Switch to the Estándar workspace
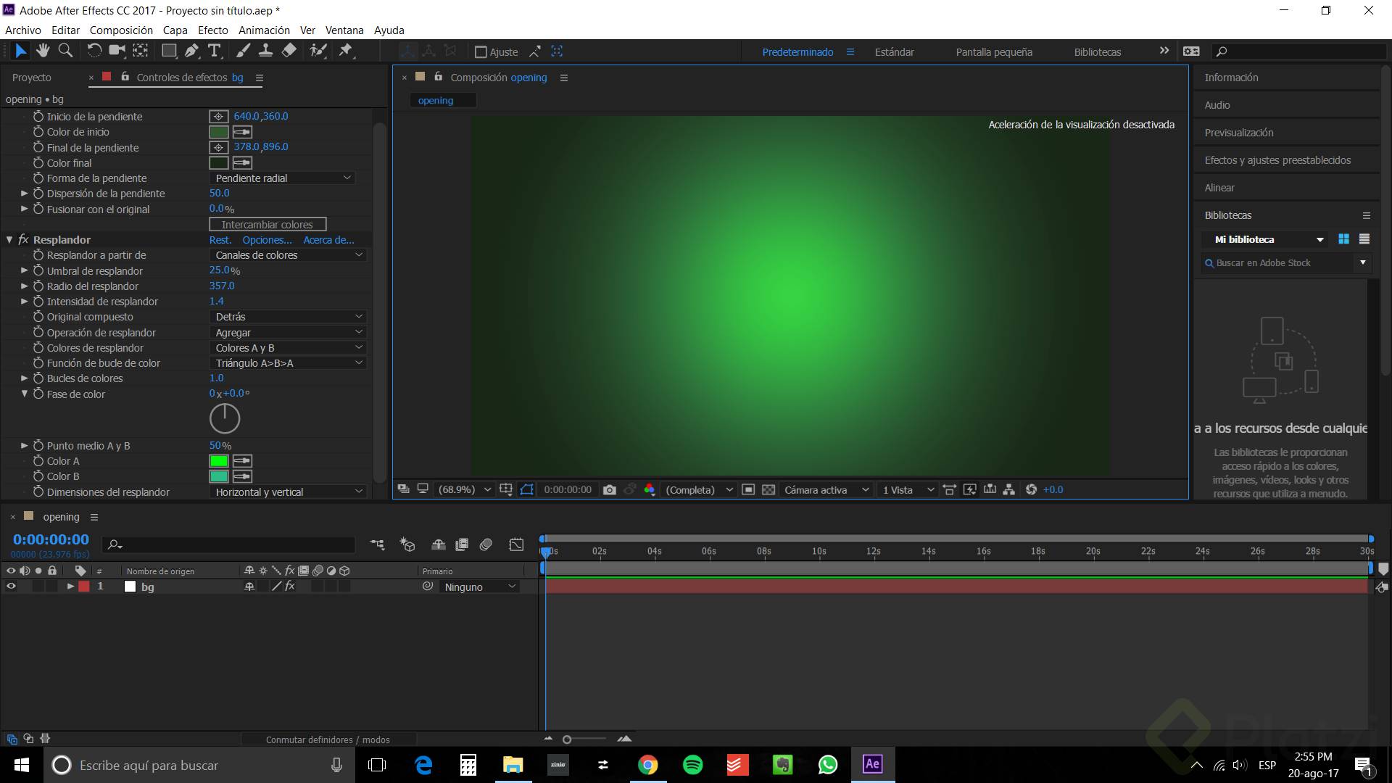This screenshot has width=1392, height=783. (x=894, y=52)
